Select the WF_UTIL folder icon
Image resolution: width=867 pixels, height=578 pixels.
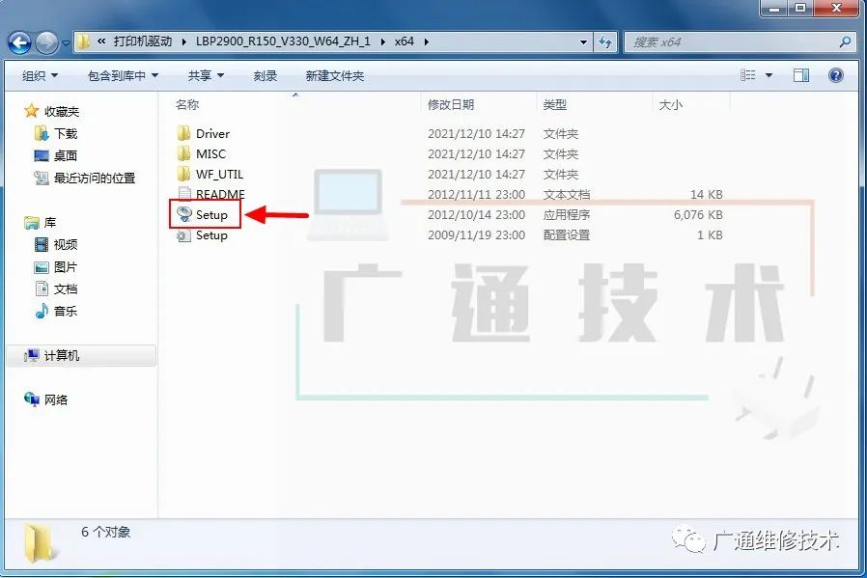coord(183,174)
